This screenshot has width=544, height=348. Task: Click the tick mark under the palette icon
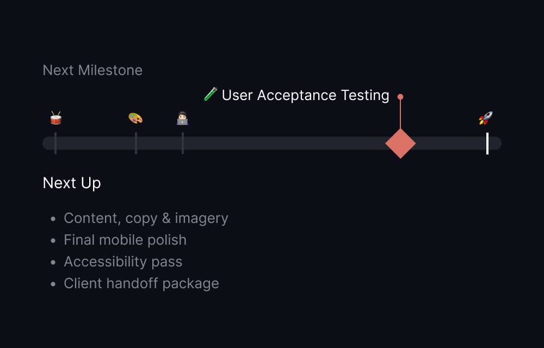click(x=134, y=143)
